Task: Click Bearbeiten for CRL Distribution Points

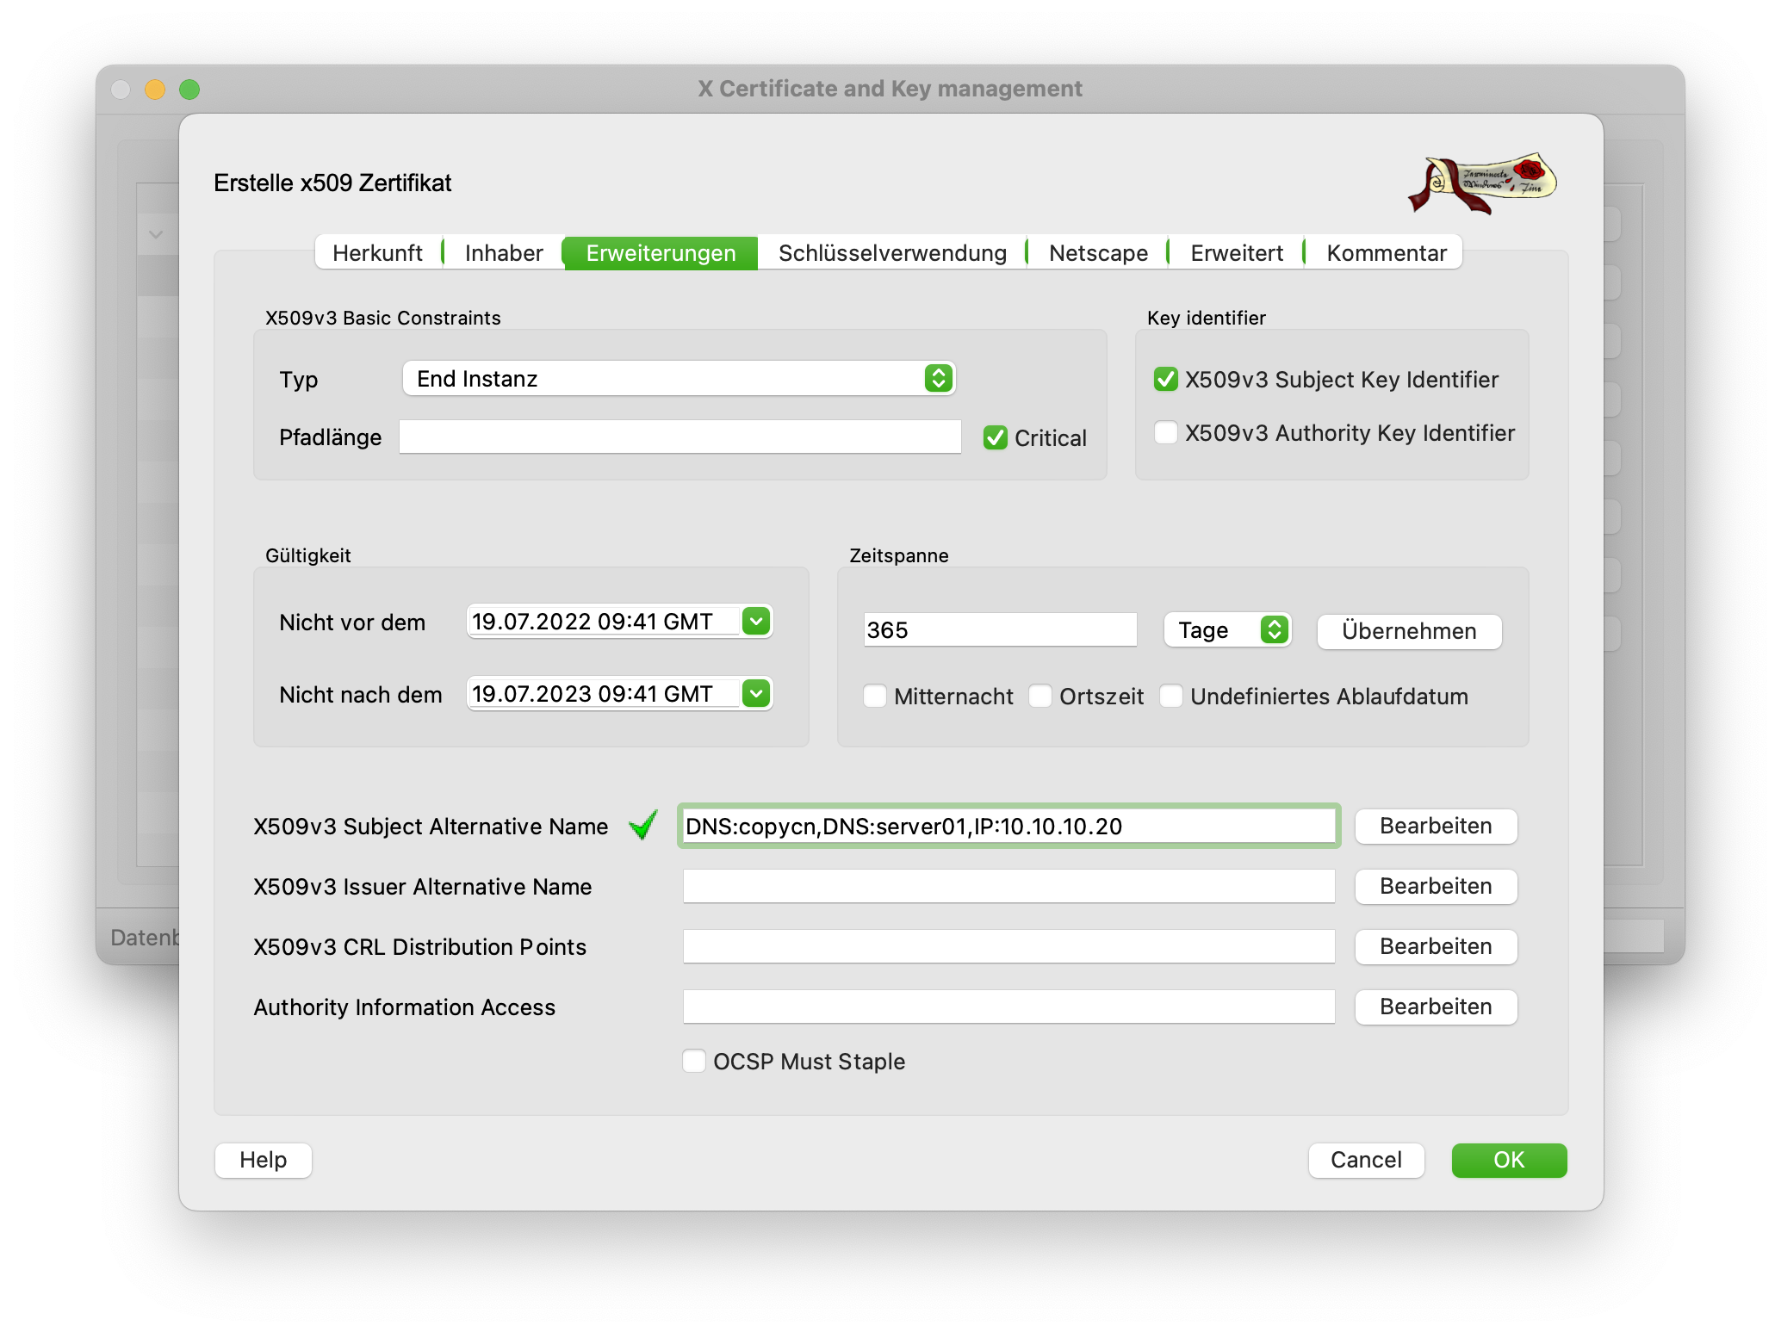Action: [1435, 946]
